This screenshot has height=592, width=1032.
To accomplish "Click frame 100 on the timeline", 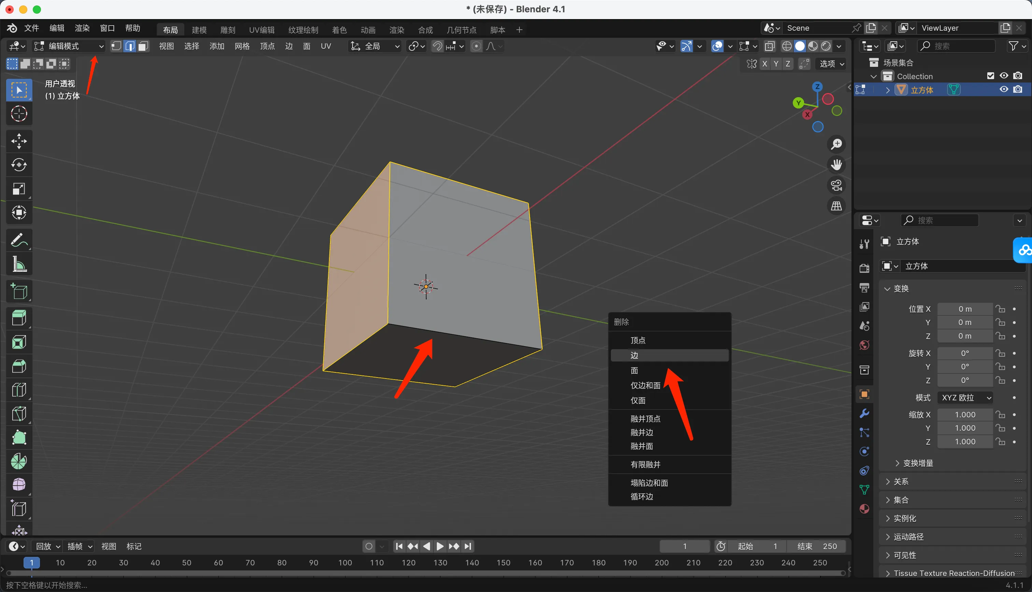I will [x=345, y=562].
